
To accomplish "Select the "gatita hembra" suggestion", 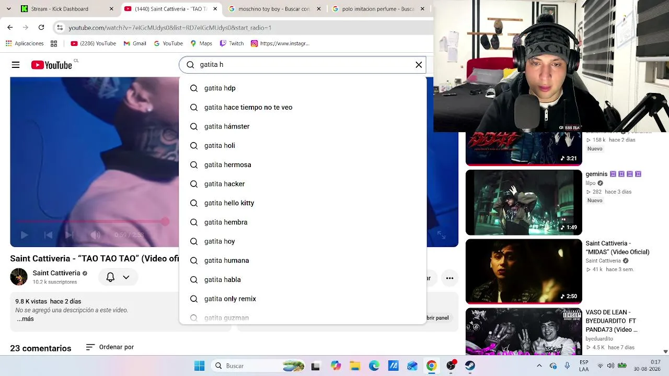I will click(x=303, y=222).
